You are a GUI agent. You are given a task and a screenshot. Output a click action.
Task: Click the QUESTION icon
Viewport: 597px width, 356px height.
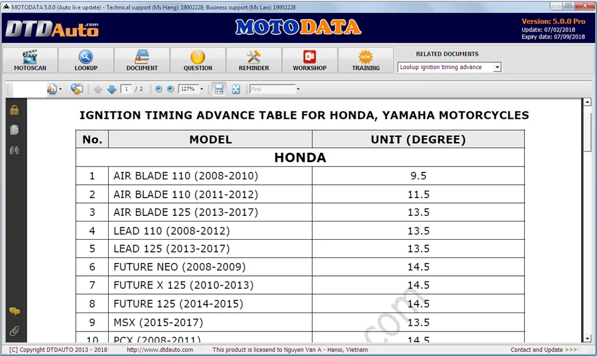coord(197,59)
